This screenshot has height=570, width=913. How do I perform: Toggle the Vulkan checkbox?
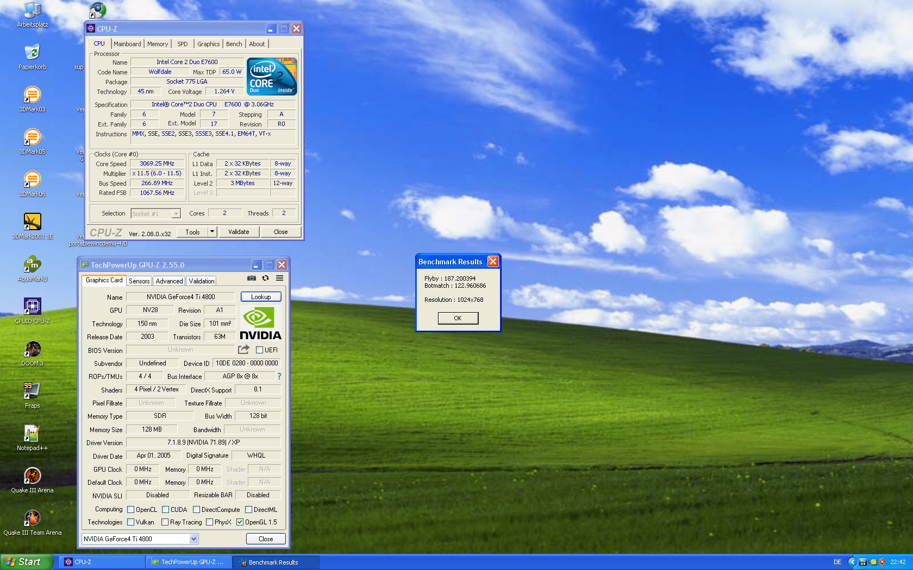coord(130,522)
